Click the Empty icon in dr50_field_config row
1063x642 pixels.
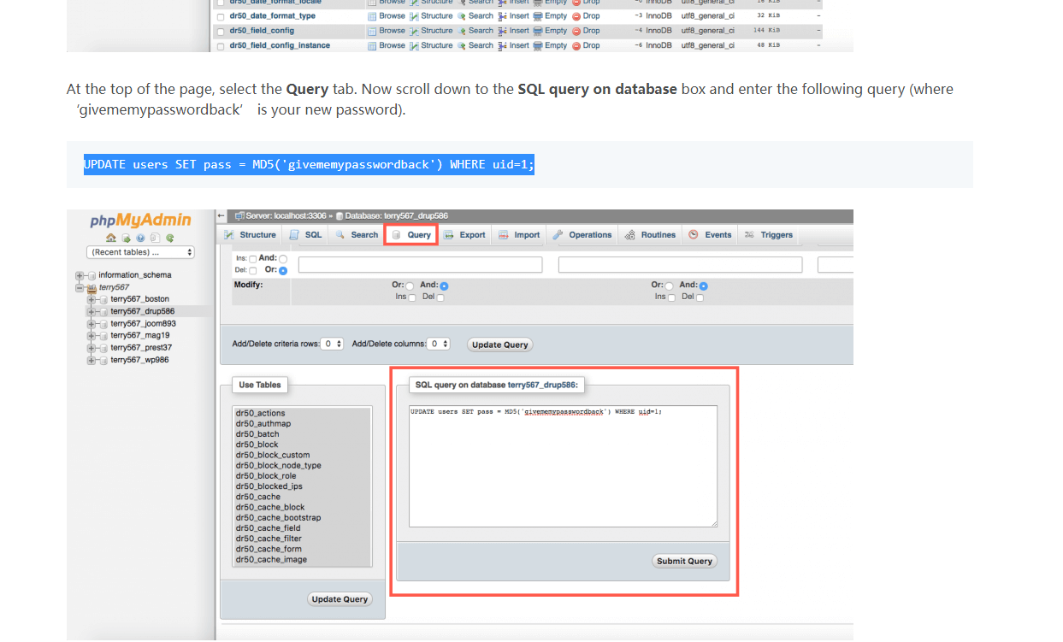(x=537, y=31)
